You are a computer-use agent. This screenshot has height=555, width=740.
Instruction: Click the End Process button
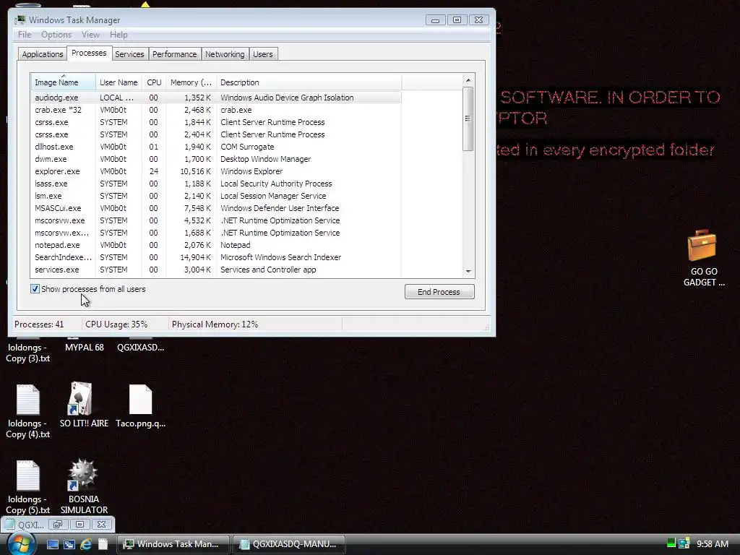pyautogui.click(x=439, y=292)
